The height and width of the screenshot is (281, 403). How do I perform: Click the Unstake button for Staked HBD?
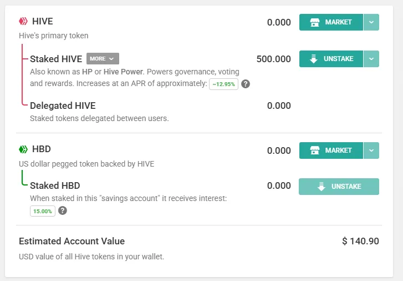pos(339,187)
